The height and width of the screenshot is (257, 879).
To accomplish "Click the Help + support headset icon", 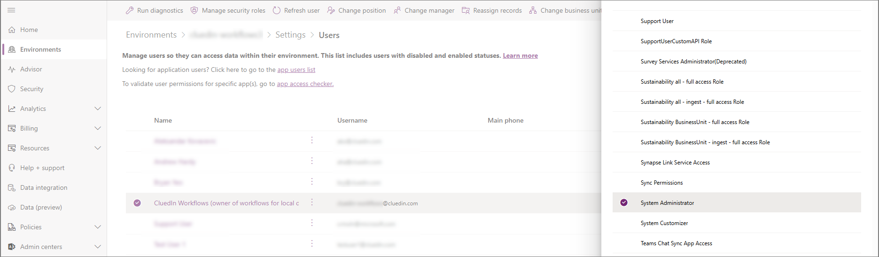I will tap(12, 168).
